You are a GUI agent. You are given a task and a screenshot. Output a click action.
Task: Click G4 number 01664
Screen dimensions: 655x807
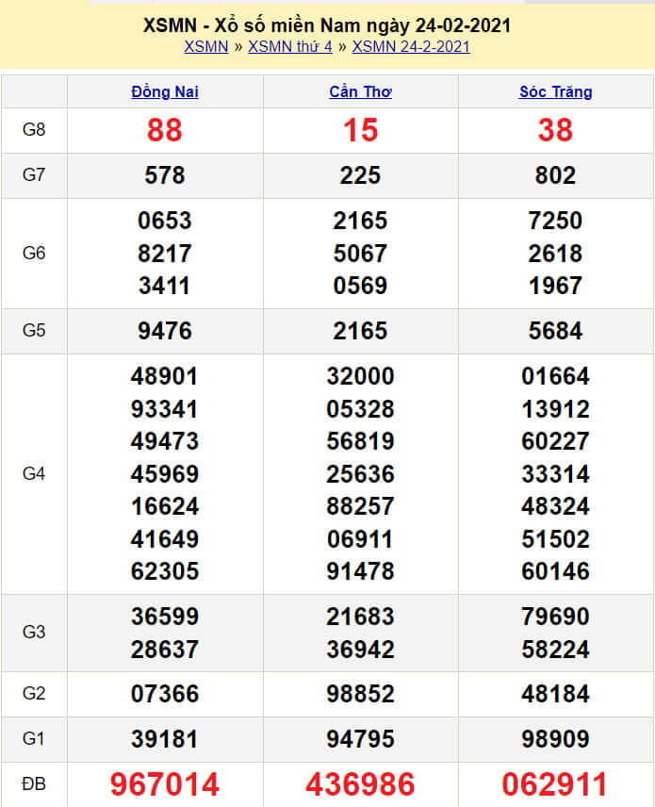pos(556,376)
